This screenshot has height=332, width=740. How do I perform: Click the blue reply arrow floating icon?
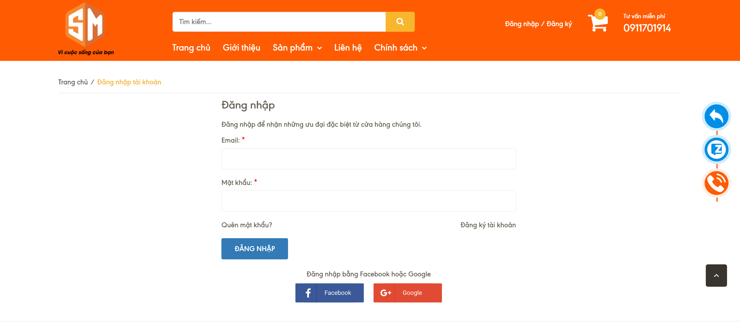tap(716, 116)
